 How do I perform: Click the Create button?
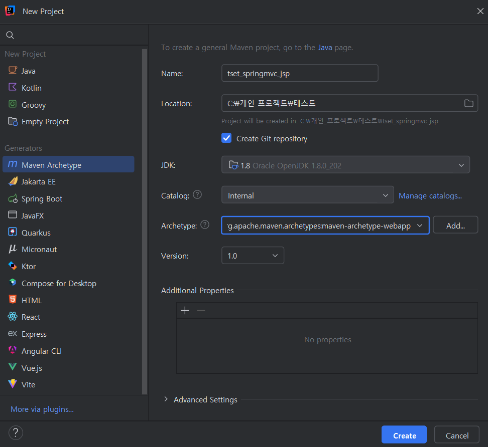pyautogui.click(x=404, y=435)
